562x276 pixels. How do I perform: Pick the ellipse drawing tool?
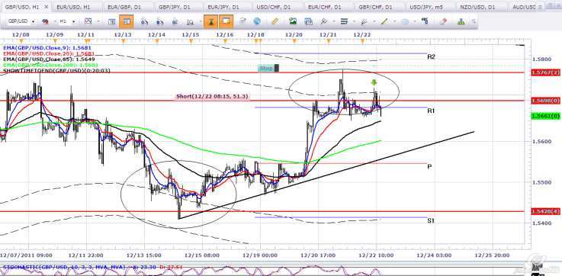click(x=405, y=21)
